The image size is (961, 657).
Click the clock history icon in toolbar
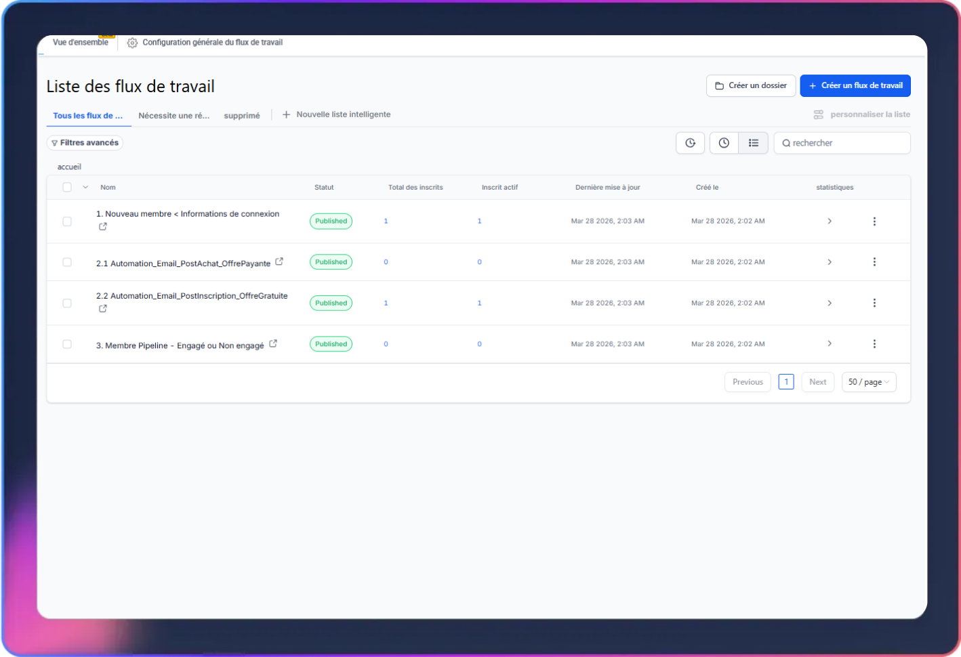pyautogui.click(x=724, y=143)
